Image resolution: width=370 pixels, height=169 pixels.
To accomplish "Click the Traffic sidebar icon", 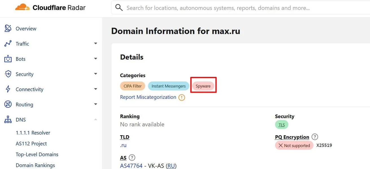I will pyautogui.click(x=7, y=43).
